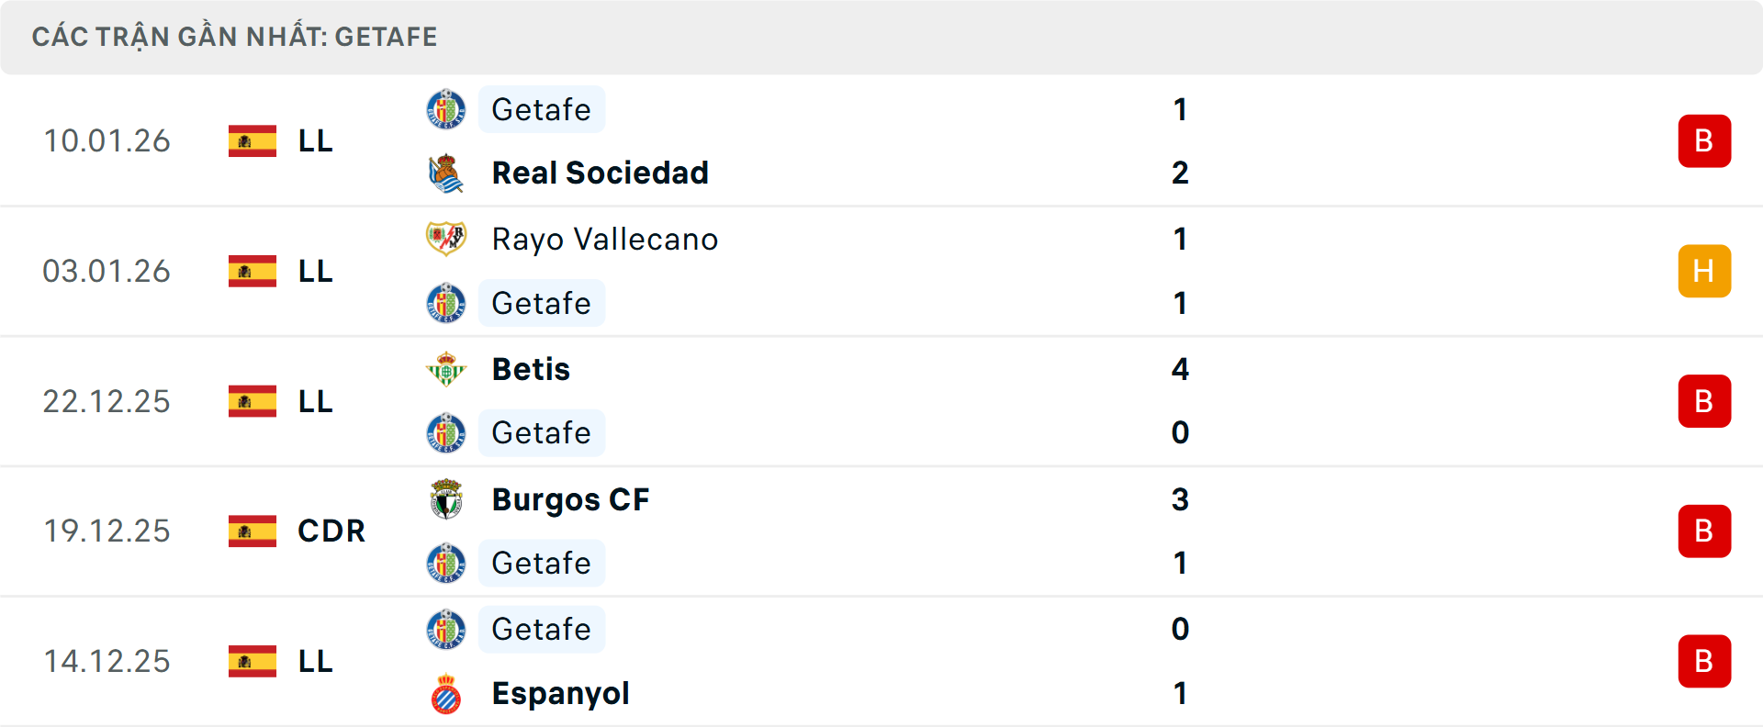Open the Real Sociedad team link

(x=600, y=173)
